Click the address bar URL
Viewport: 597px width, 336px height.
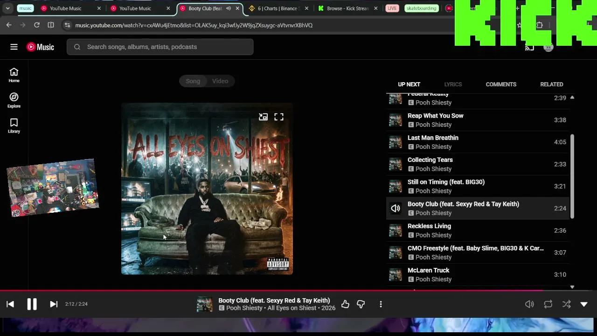tap(194, 25)
